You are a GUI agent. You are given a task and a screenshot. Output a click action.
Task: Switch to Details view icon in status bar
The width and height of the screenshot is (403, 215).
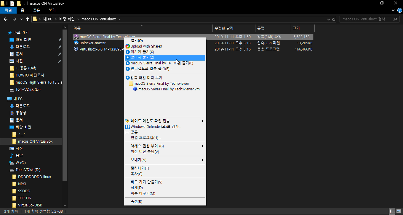pyautogui.click(x=392, y=211)
